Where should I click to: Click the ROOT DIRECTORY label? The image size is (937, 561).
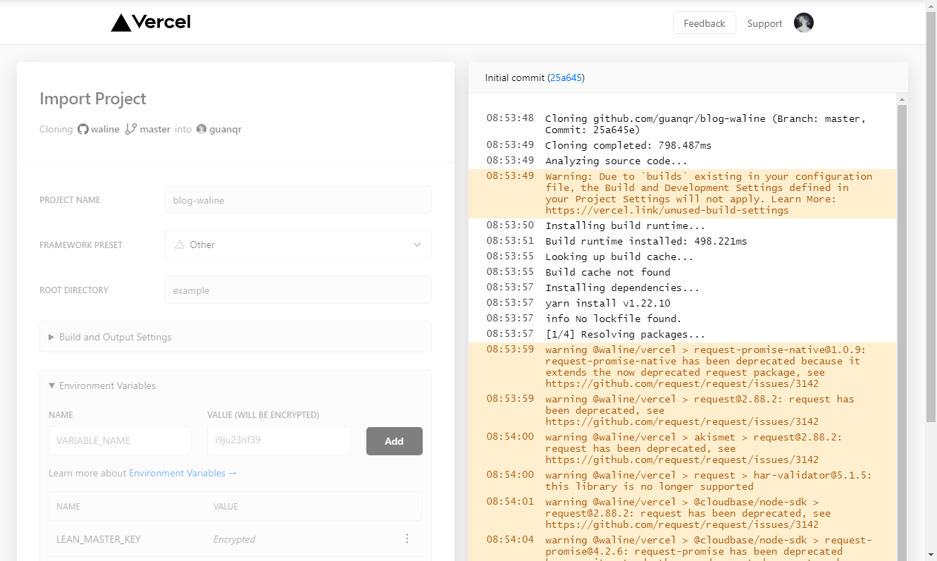(x=74, y=290)
